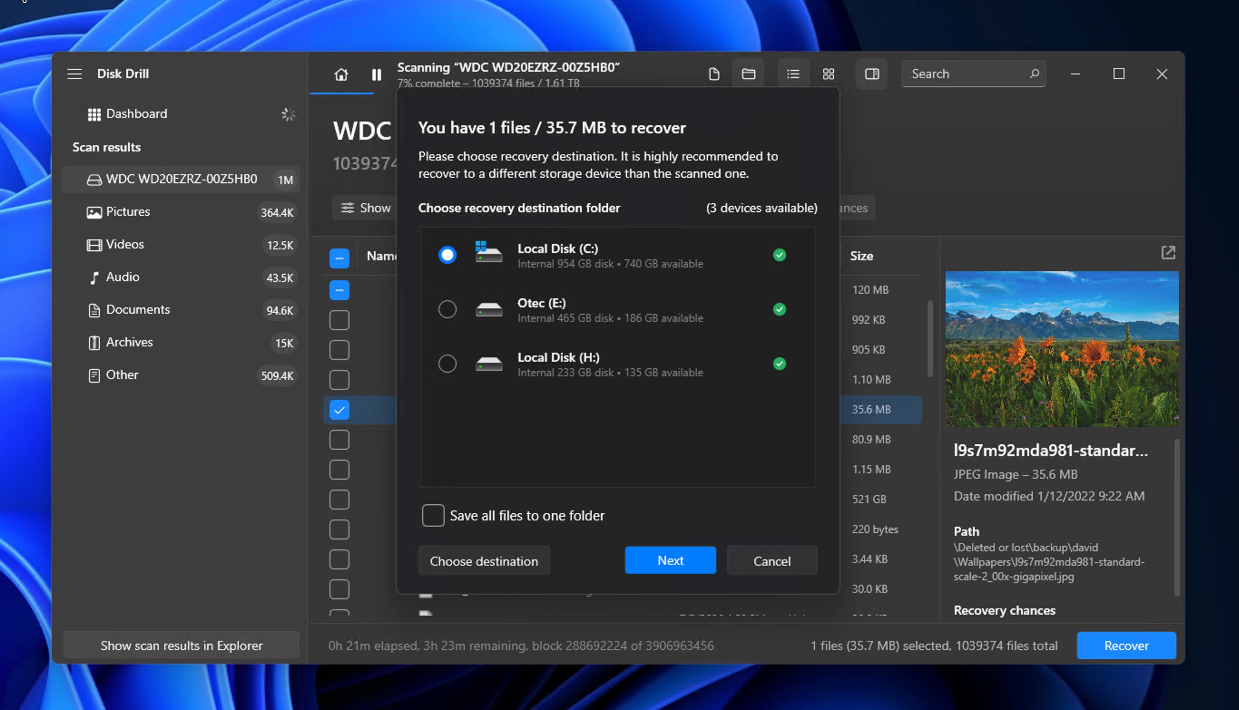Viewport: 1239px width, 710px height.
Task: Toggle checkbox on the 120 MB row
Action: point(339,290)
